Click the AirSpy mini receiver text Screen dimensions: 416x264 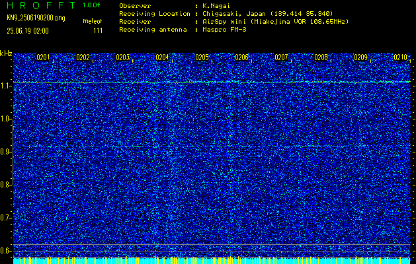click(x=275, y=22)
